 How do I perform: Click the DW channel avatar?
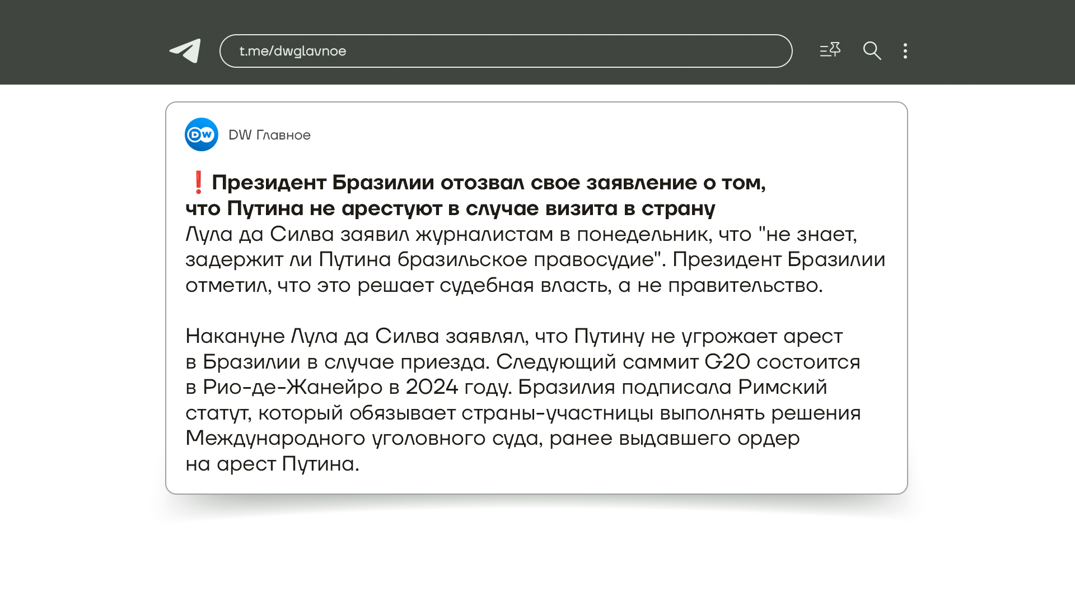pos(202,134)
